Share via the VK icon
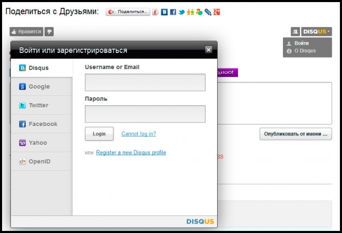This screenshot has width=342, height=233. pyautogui.click(x=164, y=12)
